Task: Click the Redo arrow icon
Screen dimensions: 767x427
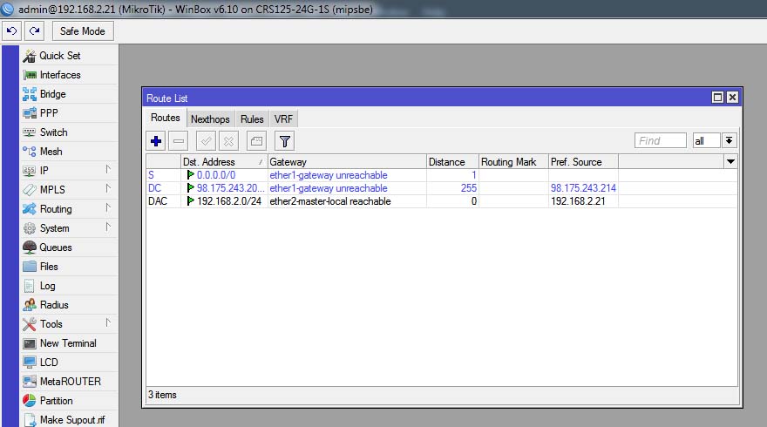Action: (34, 31)
